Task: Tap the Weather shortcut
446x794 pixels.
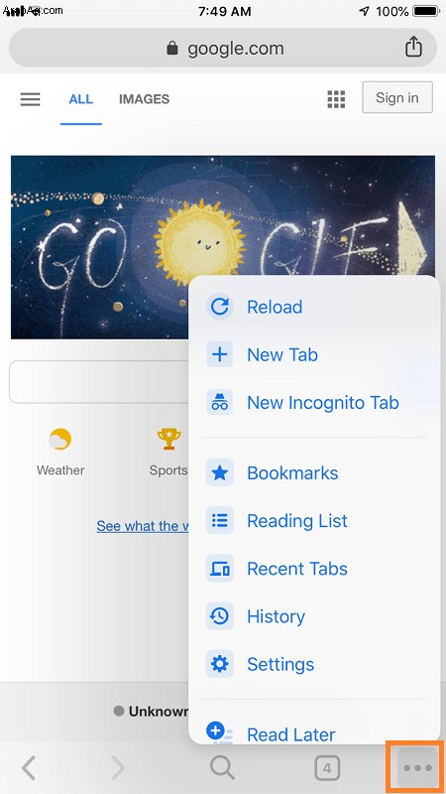Action: pos(60,453)
